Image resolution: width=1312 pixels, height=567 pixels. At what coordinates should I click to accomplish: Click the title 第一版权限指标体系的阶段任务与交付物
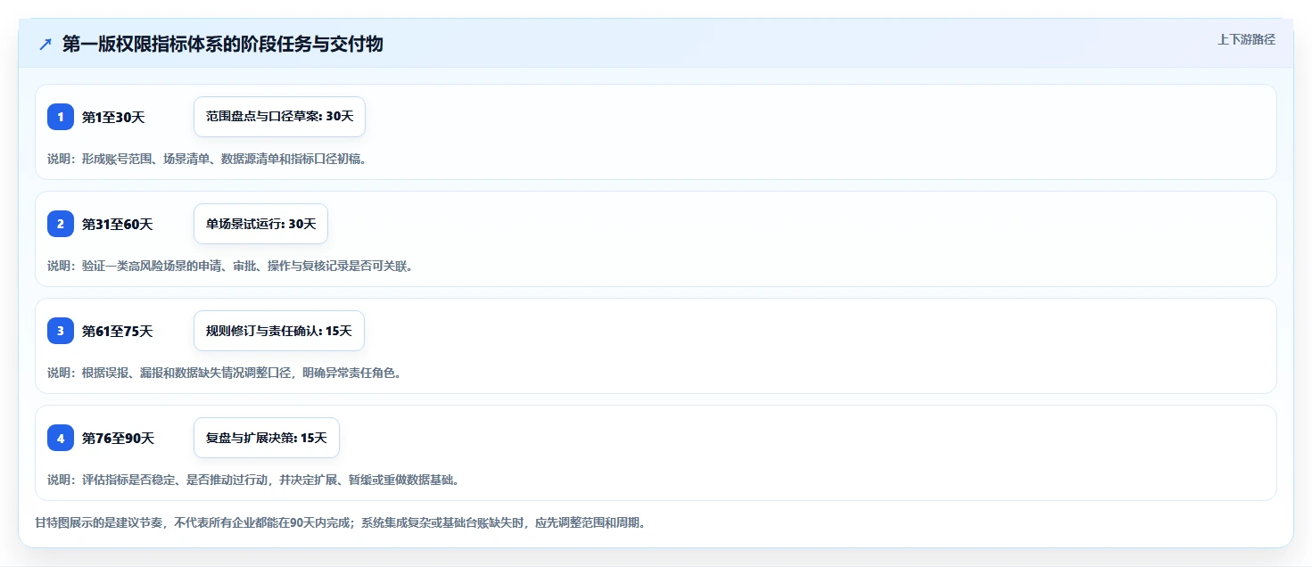tap(223, 45)
